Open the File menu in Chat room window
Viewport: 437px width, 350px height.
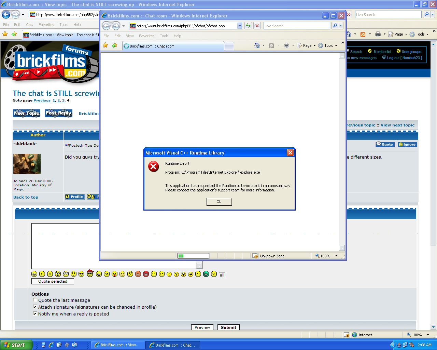[106, 36]
